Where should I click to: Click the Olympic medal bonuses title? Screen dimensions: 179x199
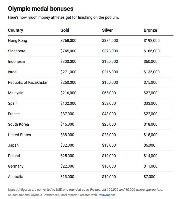[41, 9]
